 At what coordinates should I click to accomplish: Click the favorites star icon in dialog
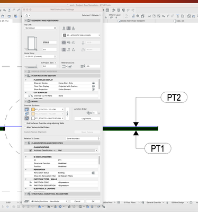pos(28,15)
